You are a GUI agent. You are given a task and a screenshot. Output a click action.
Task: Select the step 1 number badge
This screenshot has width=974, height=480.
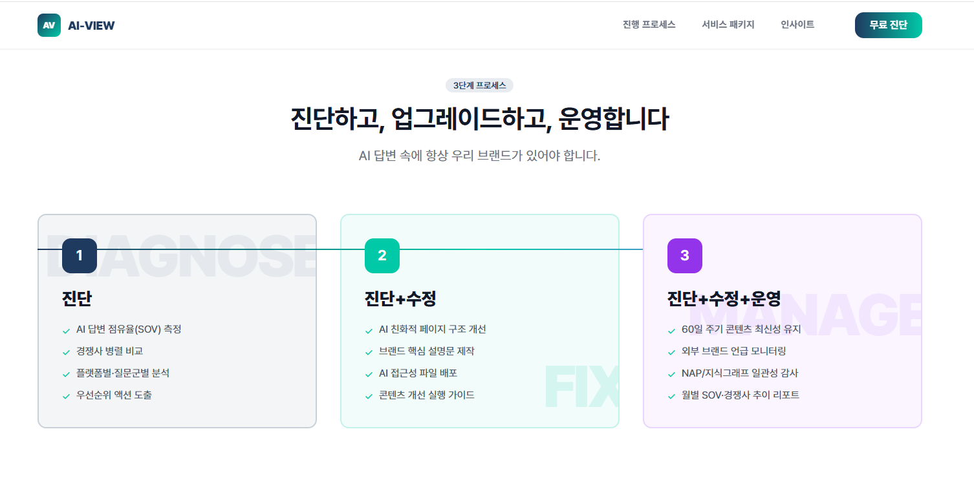pos(80,256)
